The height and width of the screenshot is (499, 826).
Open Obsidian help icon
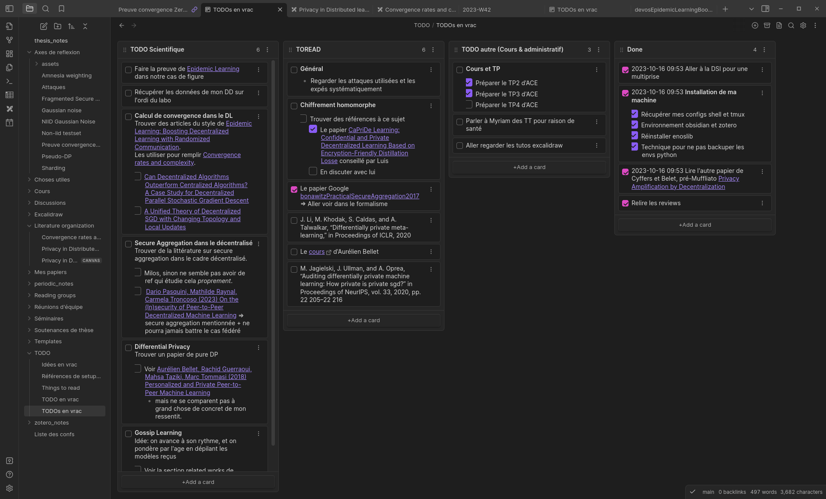9,474
